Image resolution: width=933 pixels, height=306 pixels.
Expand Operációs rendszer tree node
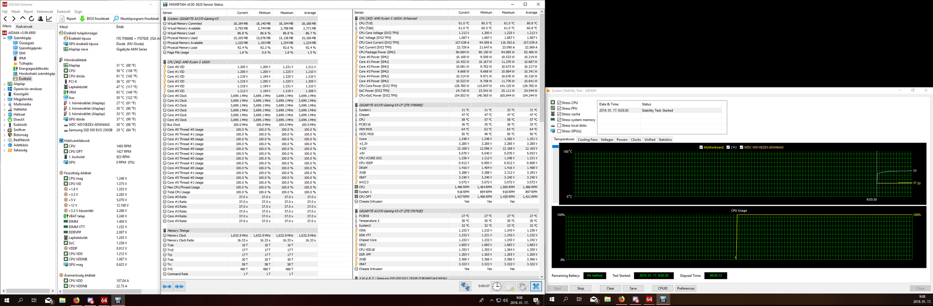(4, 89)
